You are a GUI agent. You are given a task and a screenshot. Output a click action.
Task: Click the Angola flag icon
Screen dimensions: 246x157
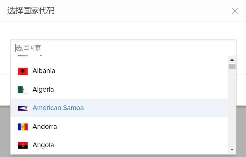pos(23,145)
